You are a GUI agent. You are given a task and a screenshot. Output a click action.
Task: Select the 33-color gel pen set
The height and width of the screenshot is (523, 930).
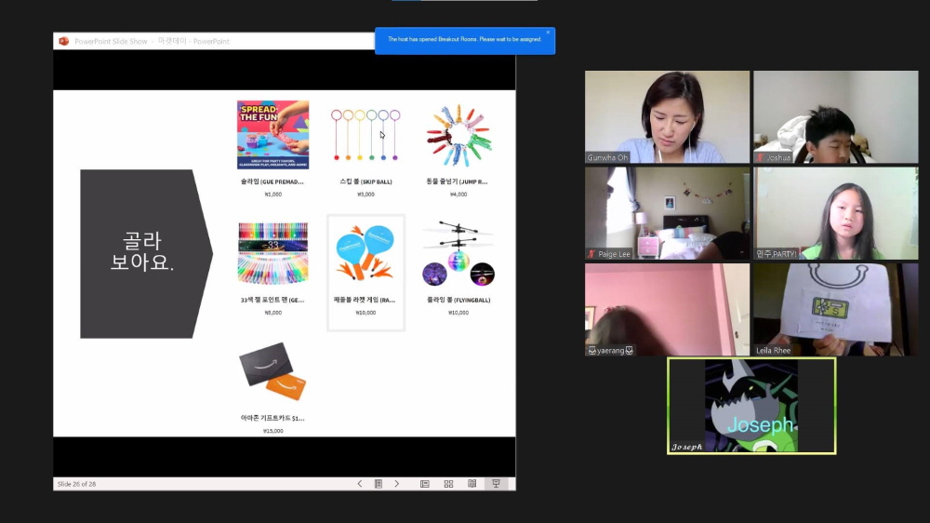pos(272,253)
